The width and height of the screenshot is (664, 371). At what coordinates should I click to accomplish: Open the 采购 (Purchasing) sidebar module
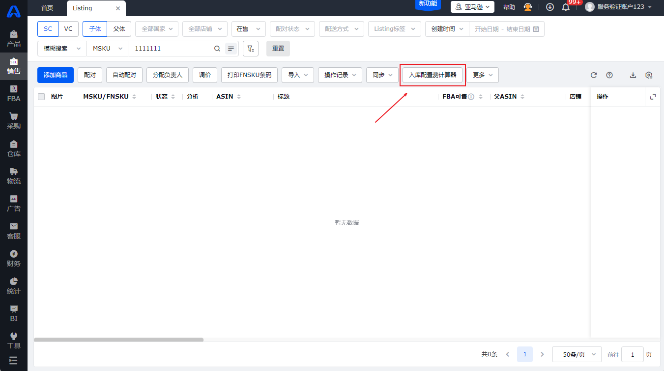(14, 121)
